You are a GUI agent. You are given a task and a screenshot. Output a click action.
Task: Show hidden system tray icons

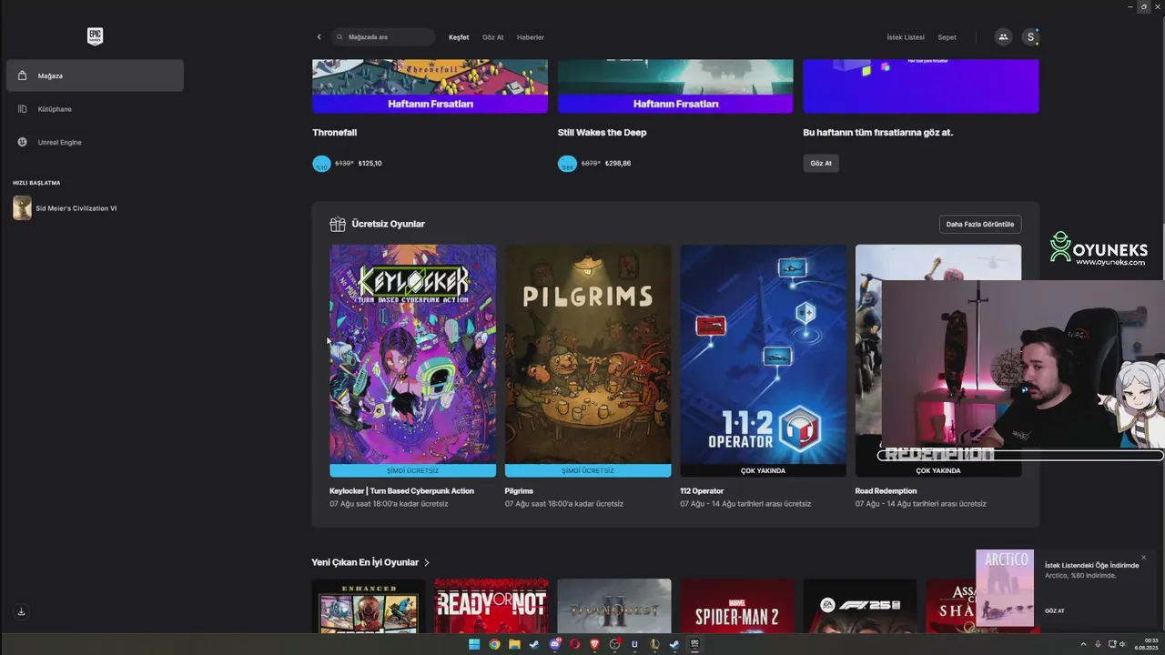click(1084, 644)
